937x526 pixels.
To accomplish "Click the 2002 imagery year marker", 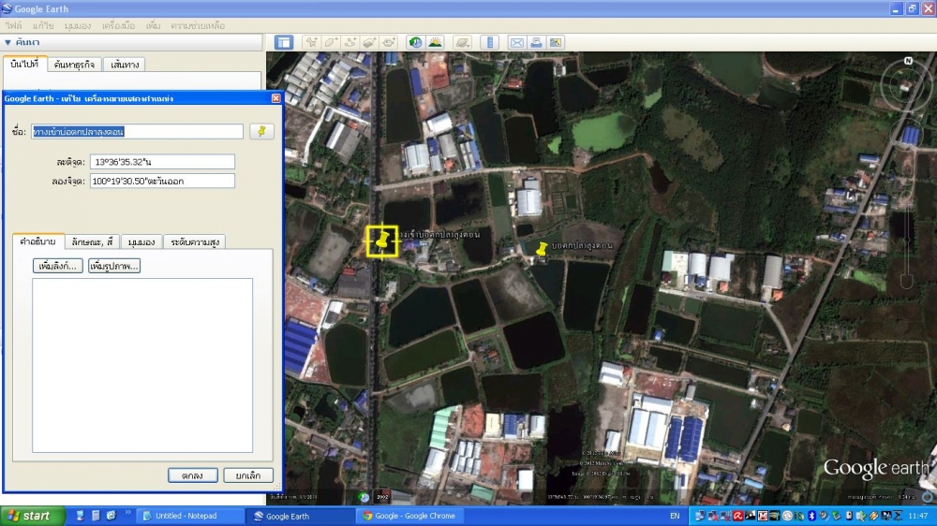I will 382,497.
